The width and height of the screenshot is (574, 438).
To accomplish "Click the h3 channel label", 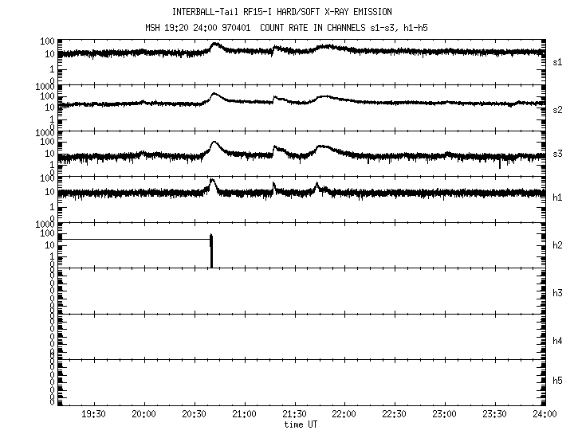I will click(559, 292).
